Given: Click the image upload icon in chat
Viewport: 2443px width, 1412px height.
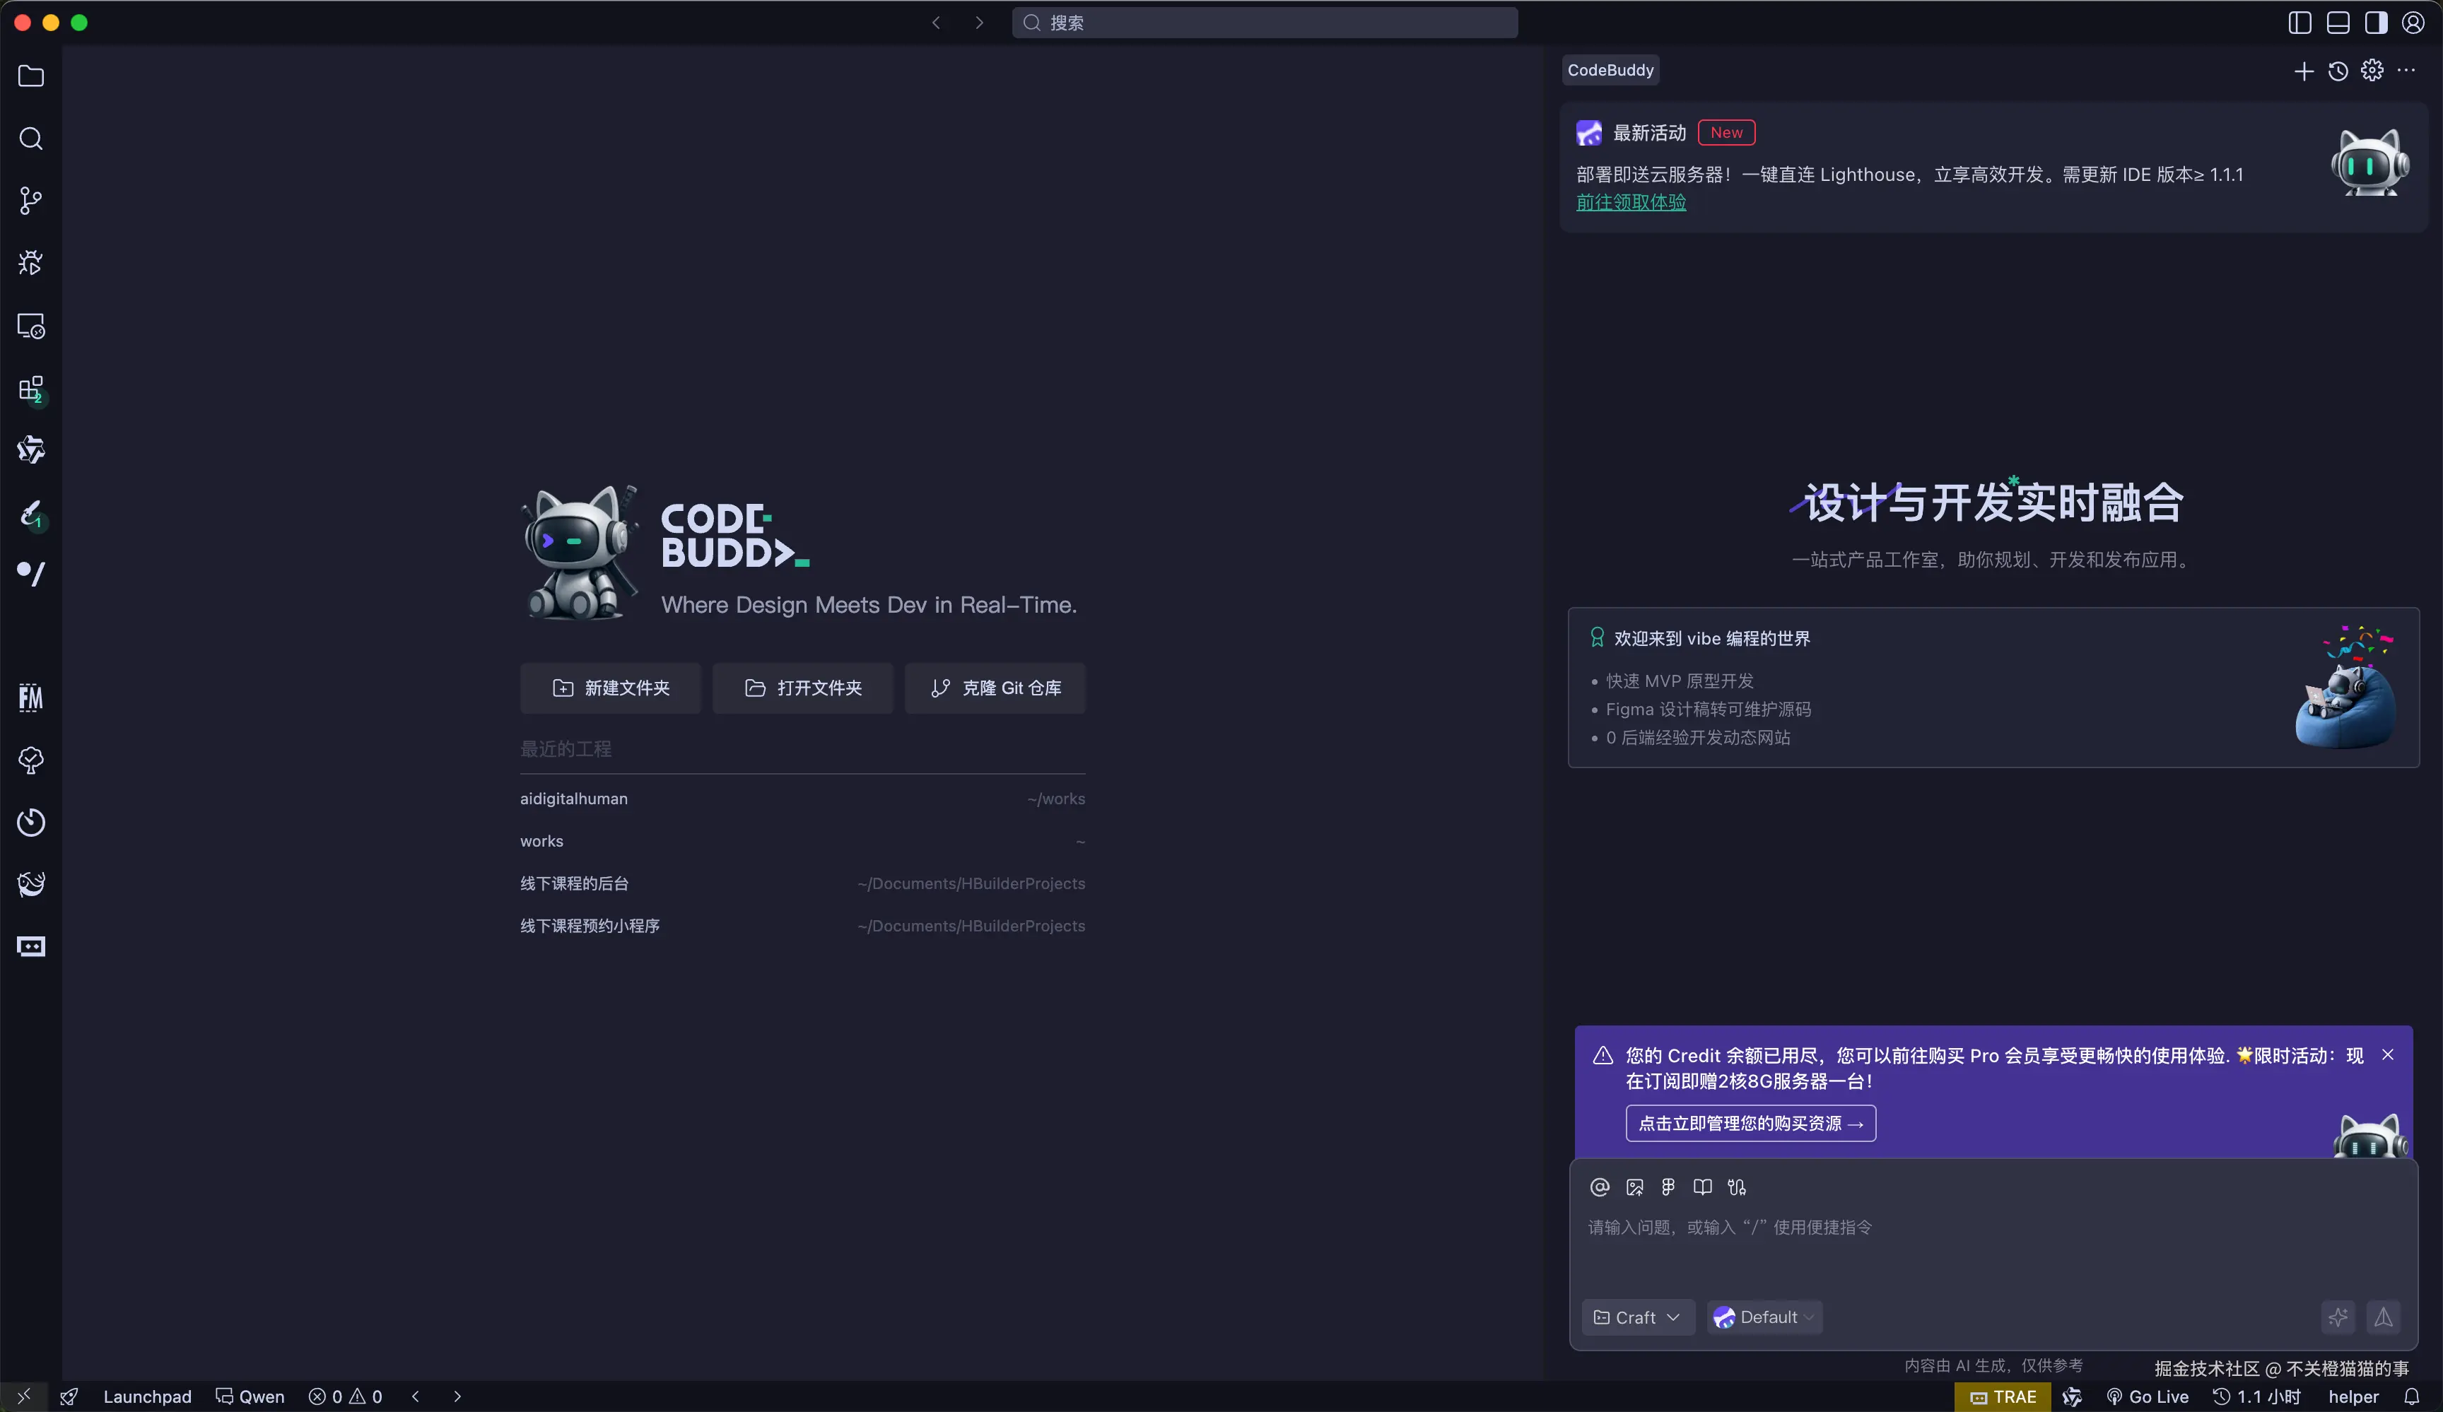Looking at the screenshot, I should pyautogui.click(x=1634, y=1187).
